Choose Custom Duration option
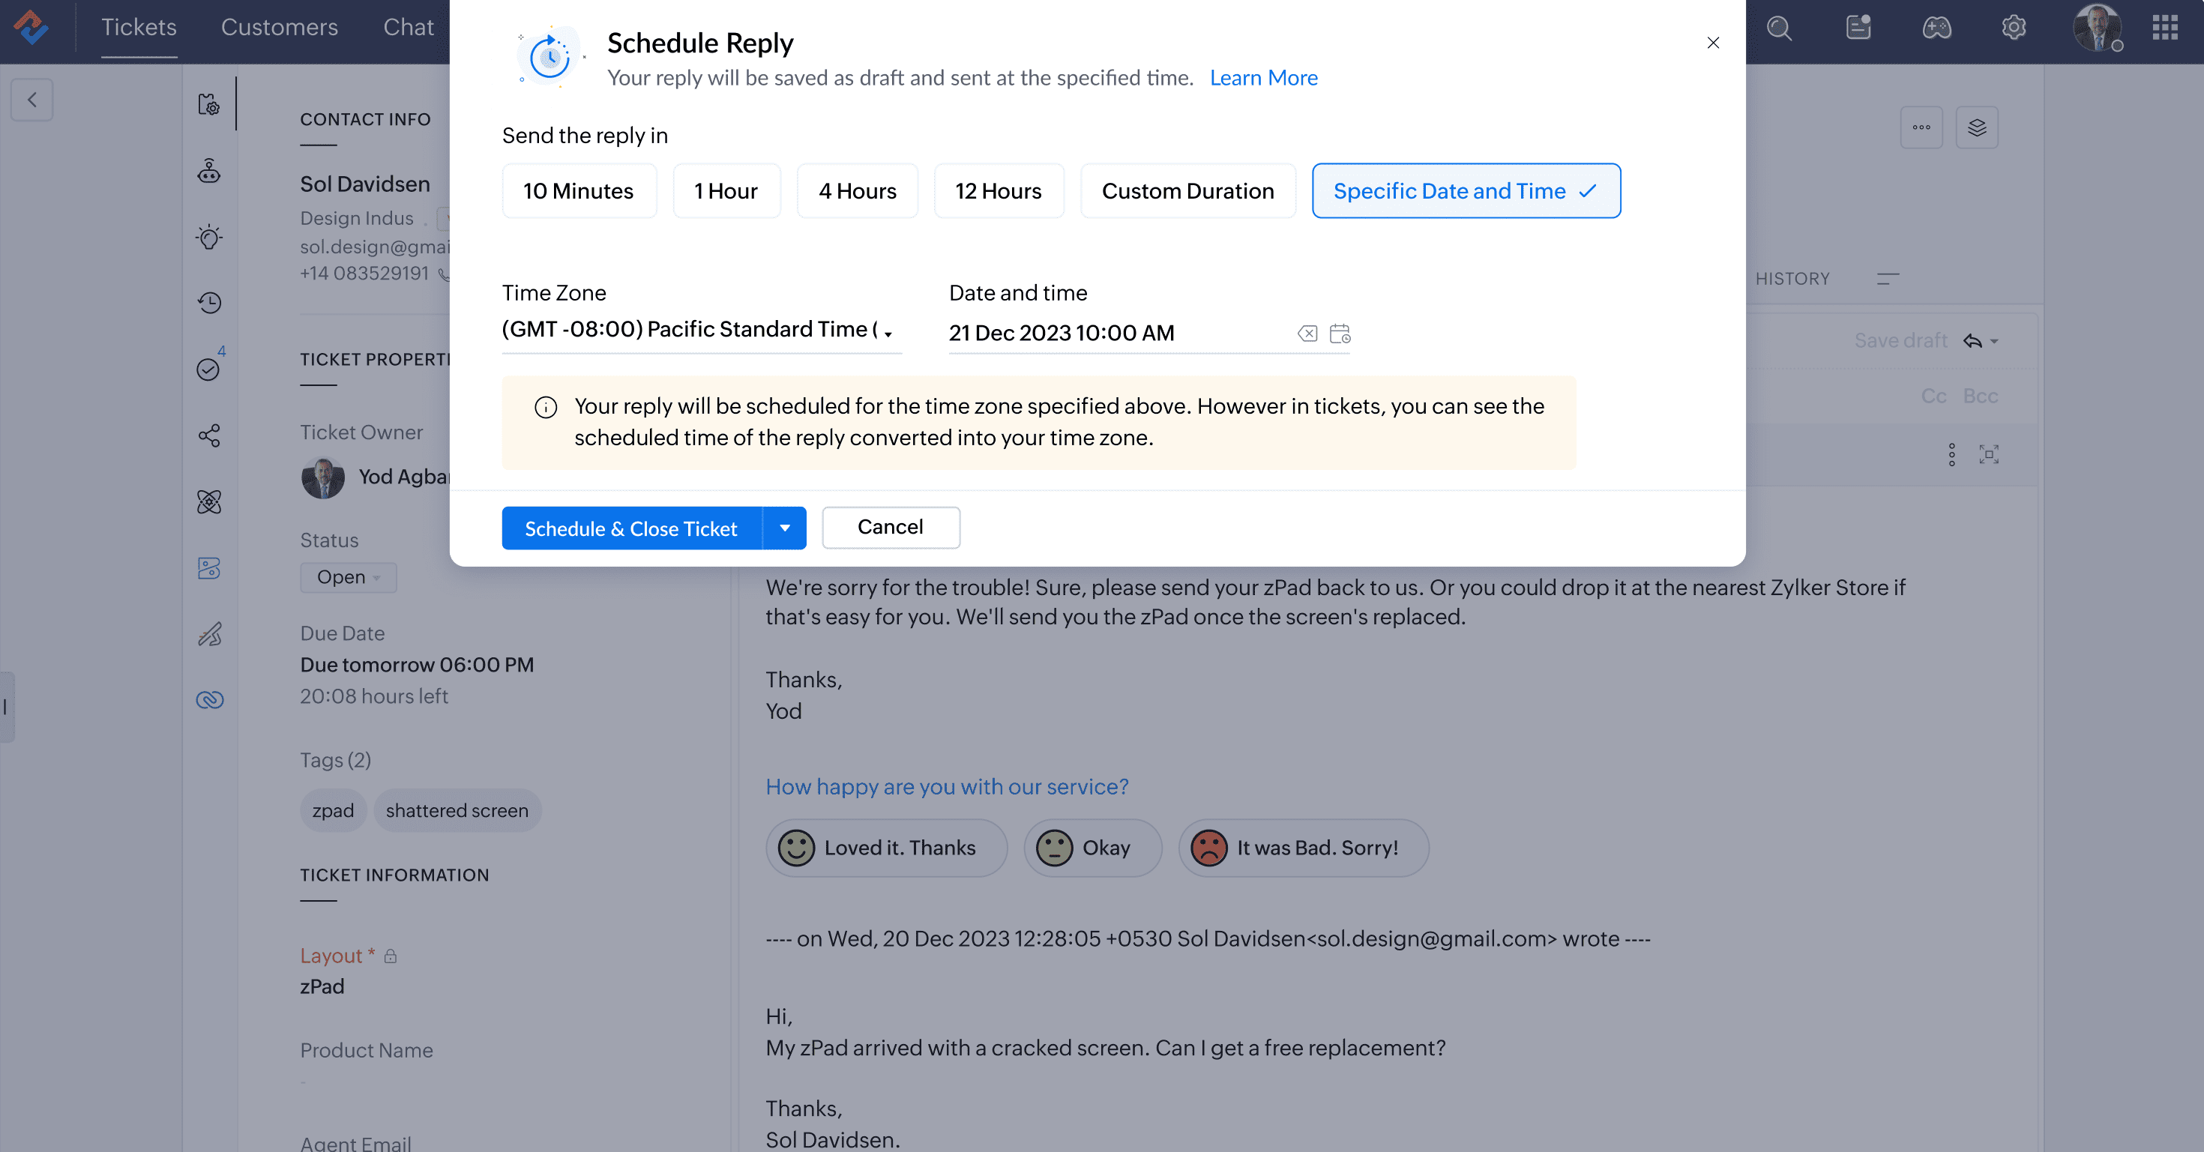This screenshot has width=2204, height=1152. [x=1187, y=190]
